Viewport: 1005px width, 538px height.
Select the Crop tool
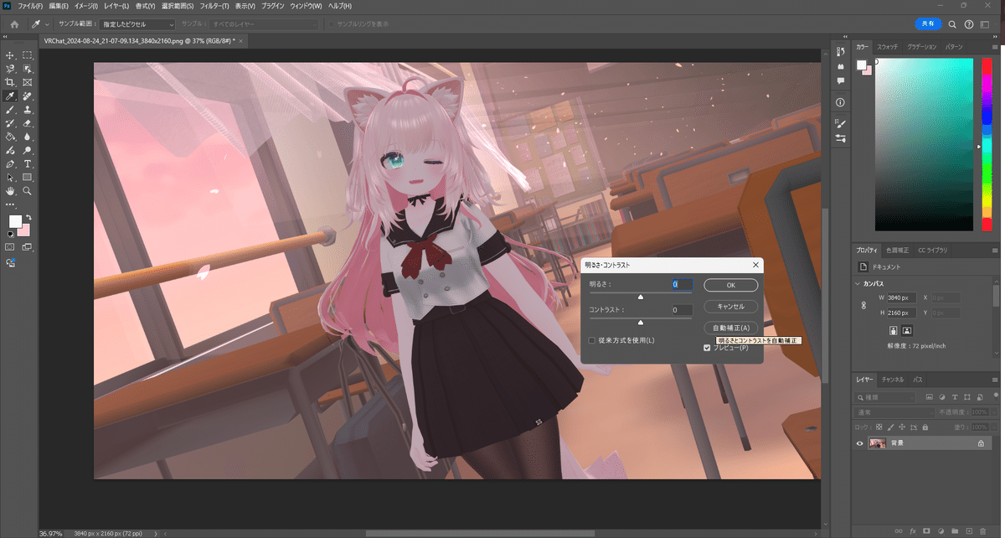10,82
